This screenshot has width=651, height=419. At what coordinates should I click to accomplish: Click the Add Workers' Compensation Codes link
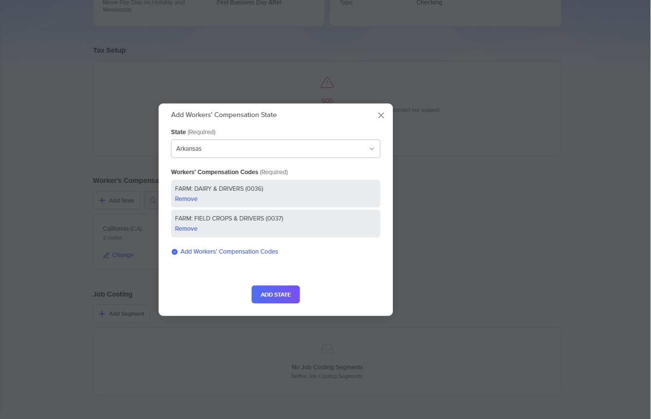tap(229, 252)
